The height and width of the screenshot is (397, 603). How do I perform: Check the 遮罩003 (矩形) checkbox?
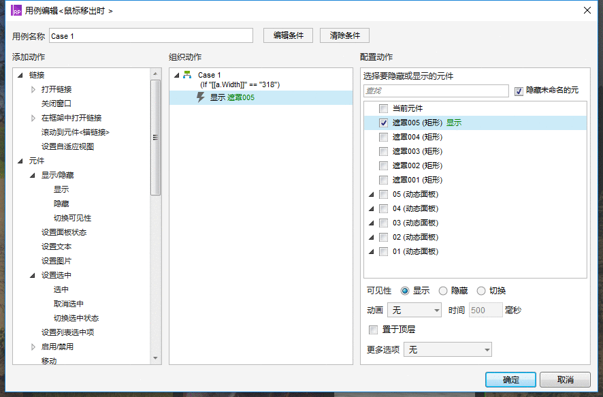(x=383, y=151)
